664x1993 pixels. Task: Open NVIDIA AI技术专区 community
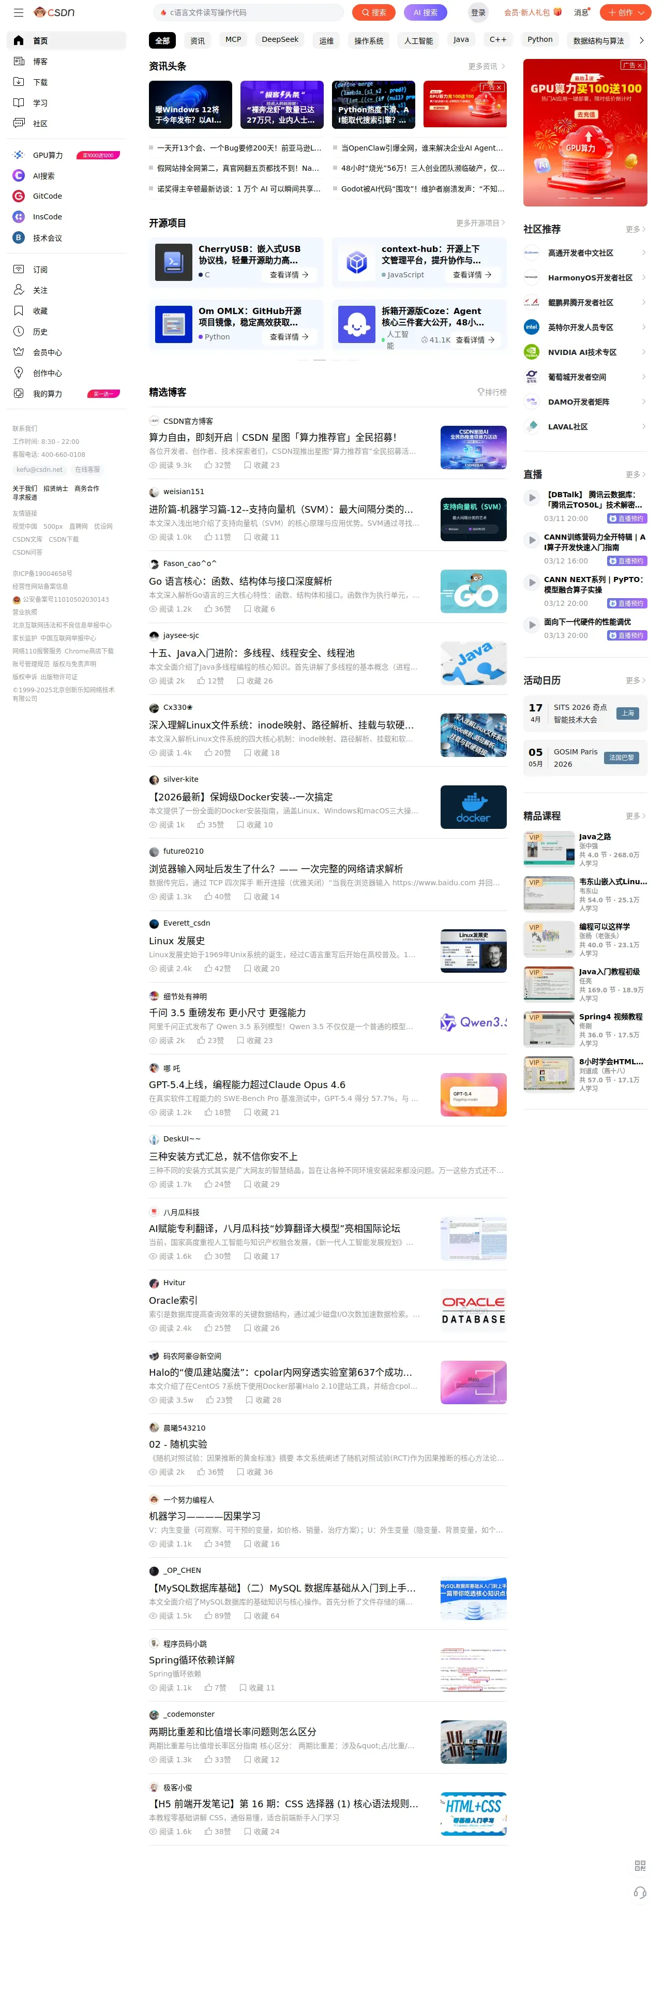coord(585,352)
